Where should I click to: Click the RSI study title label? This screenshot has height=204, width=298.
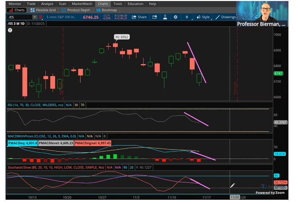[35, 105]
